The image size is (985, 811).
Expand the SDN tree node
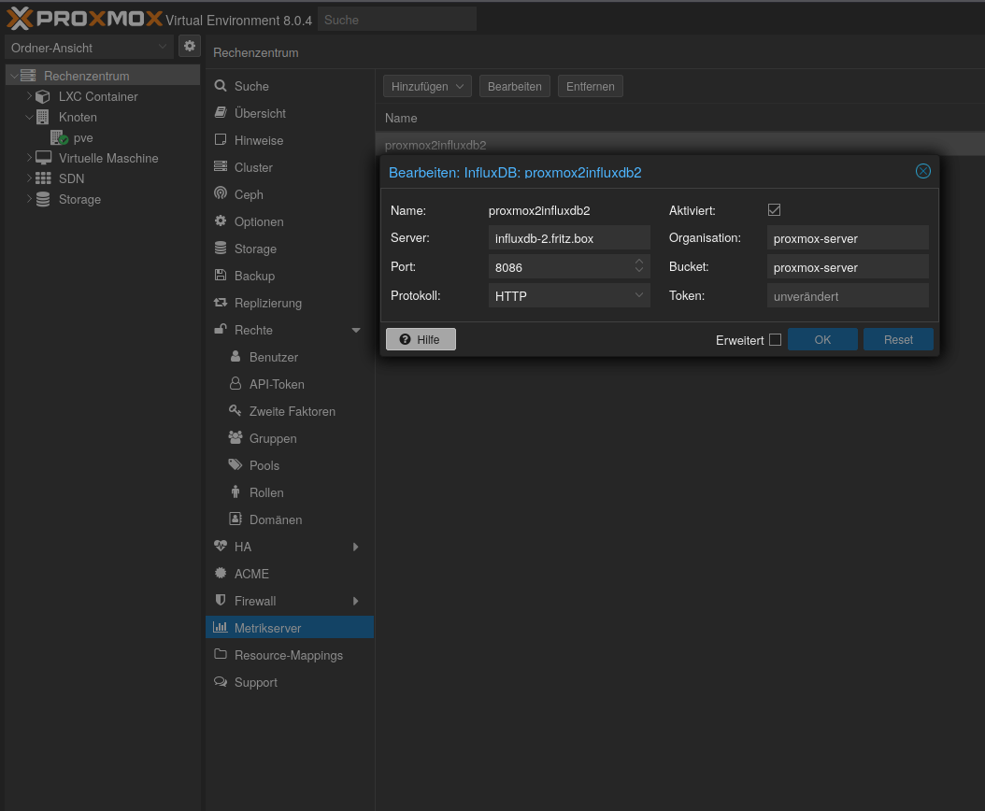(29, 178)
